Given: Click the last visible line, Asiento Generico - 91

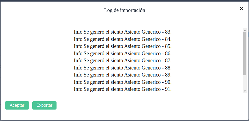Looking at the screenshot, I should pyautogui.click(x=122, y=89).
